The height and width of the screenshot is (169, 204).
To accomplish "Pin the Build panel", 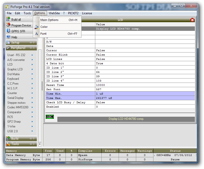I will (x=31, y=139).
